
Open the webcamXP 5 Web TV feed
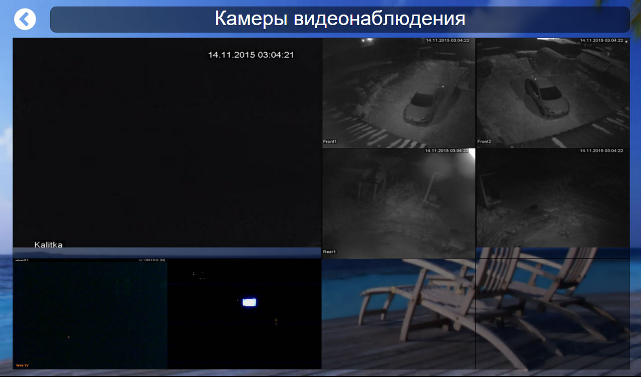point(90,314)
